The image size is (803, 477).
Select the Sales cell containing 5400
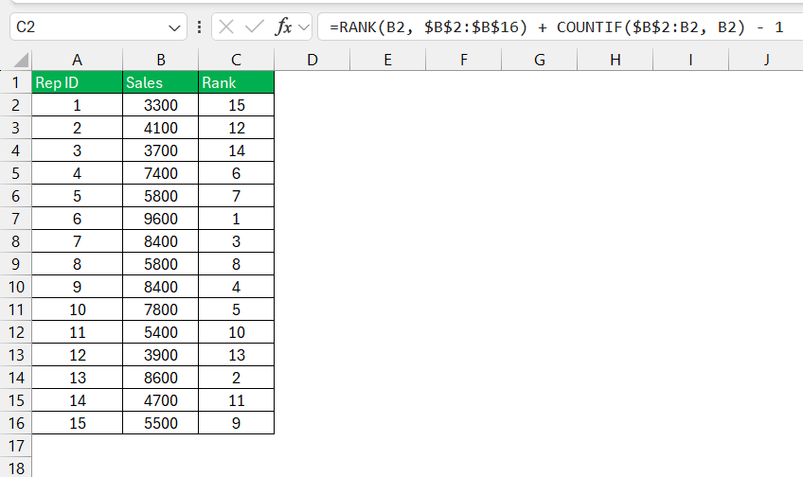161,332
